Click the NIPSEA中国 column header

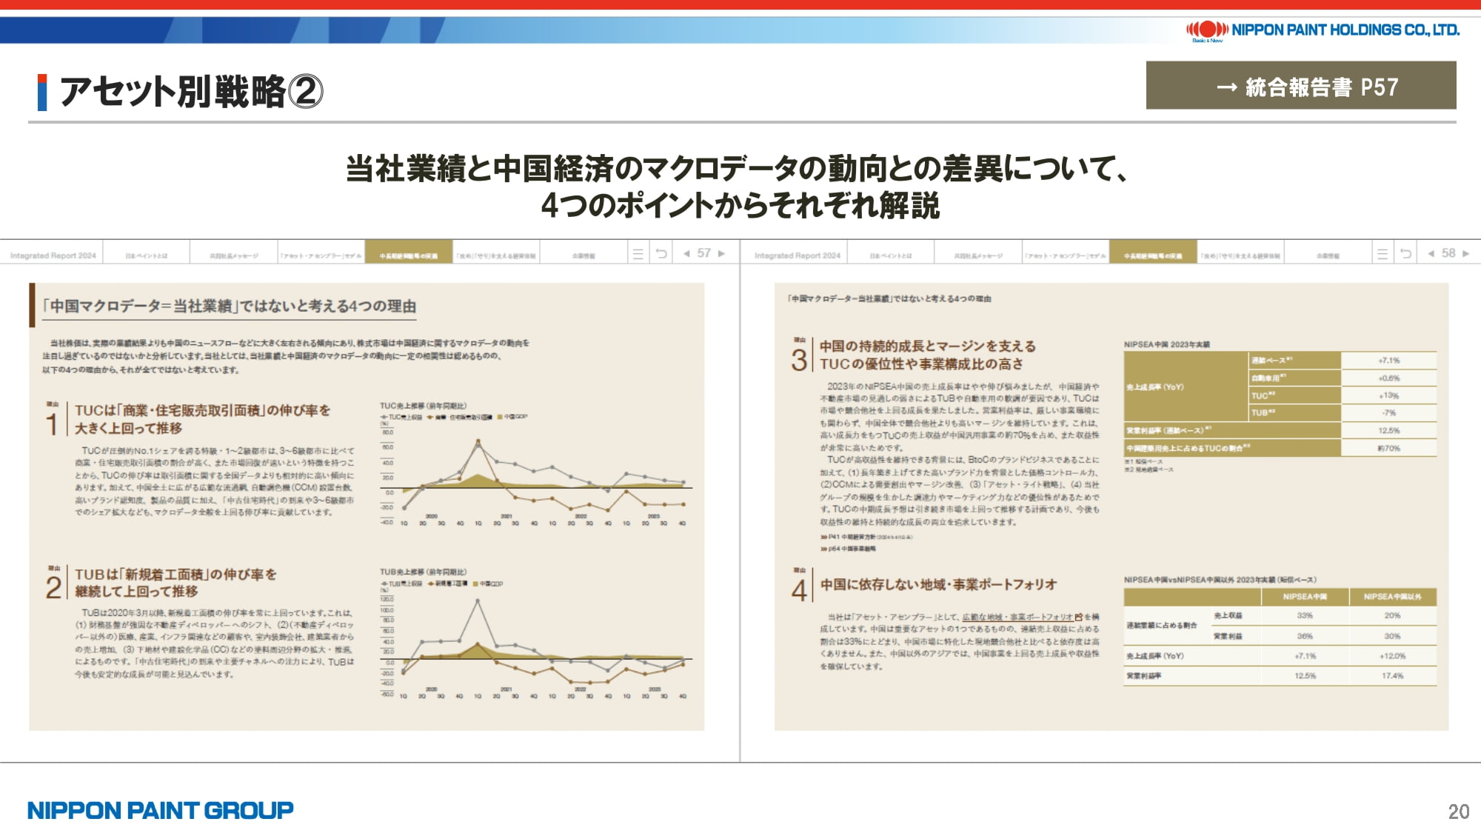(1305, 597)
